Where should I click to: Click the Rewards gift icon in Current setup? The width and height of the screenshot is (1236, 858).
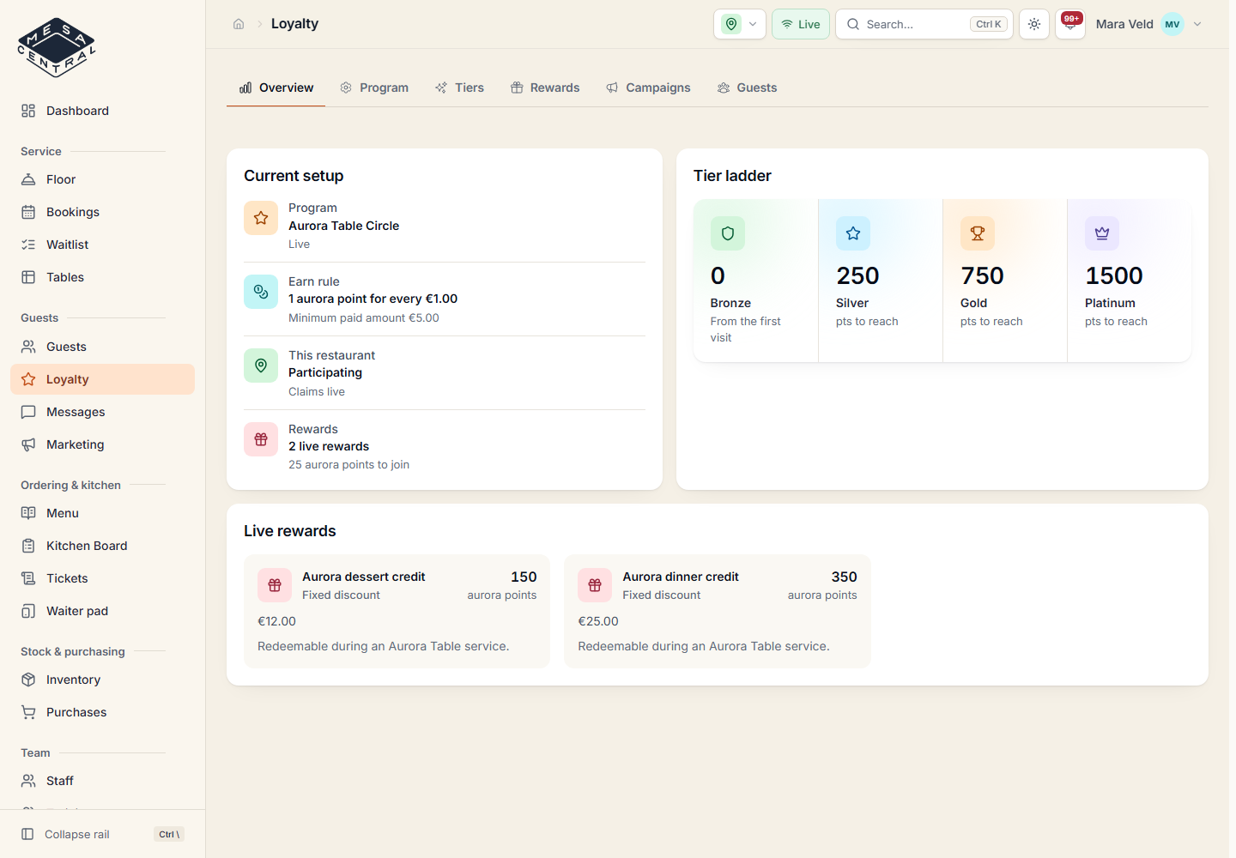[261, 439]
